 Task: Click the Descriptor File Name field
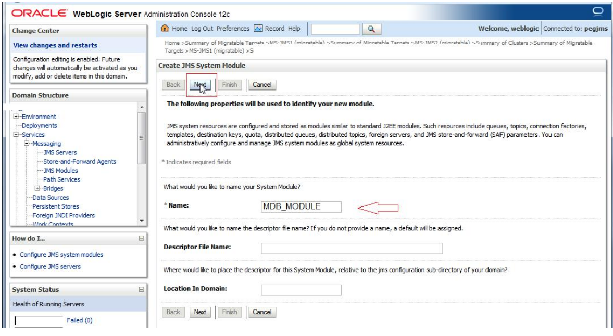tap(352, 248)
